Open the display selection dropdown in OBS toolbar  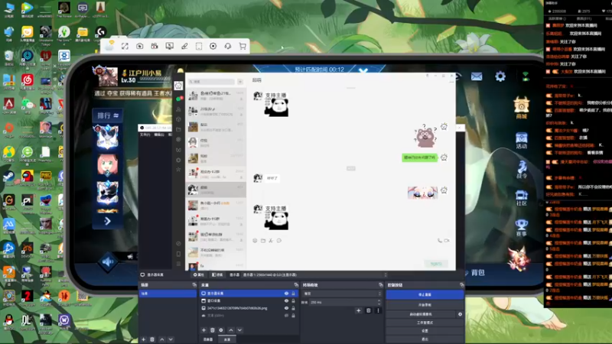coord(314,274)
